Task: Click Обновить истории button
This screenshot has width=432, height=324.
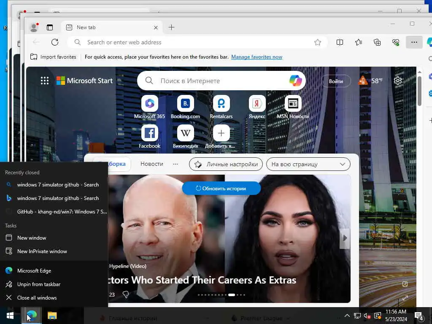Action: click(221, 189)
